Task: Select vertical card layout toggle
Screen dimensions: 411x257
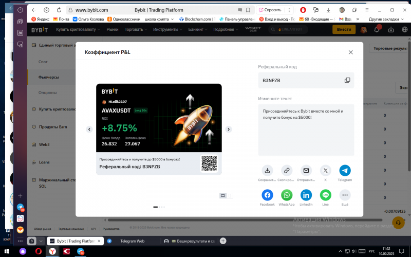Action: 230,195
